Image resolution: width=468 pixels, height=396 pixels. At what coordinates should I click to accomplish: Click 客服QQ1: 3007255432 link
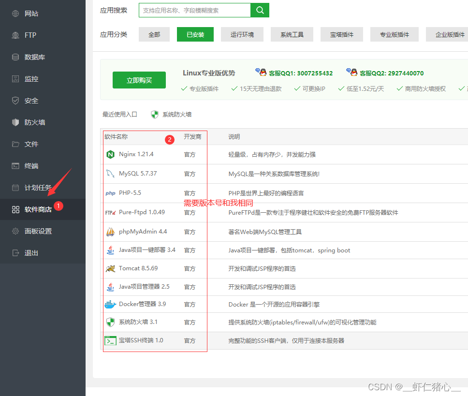[301, 73]
